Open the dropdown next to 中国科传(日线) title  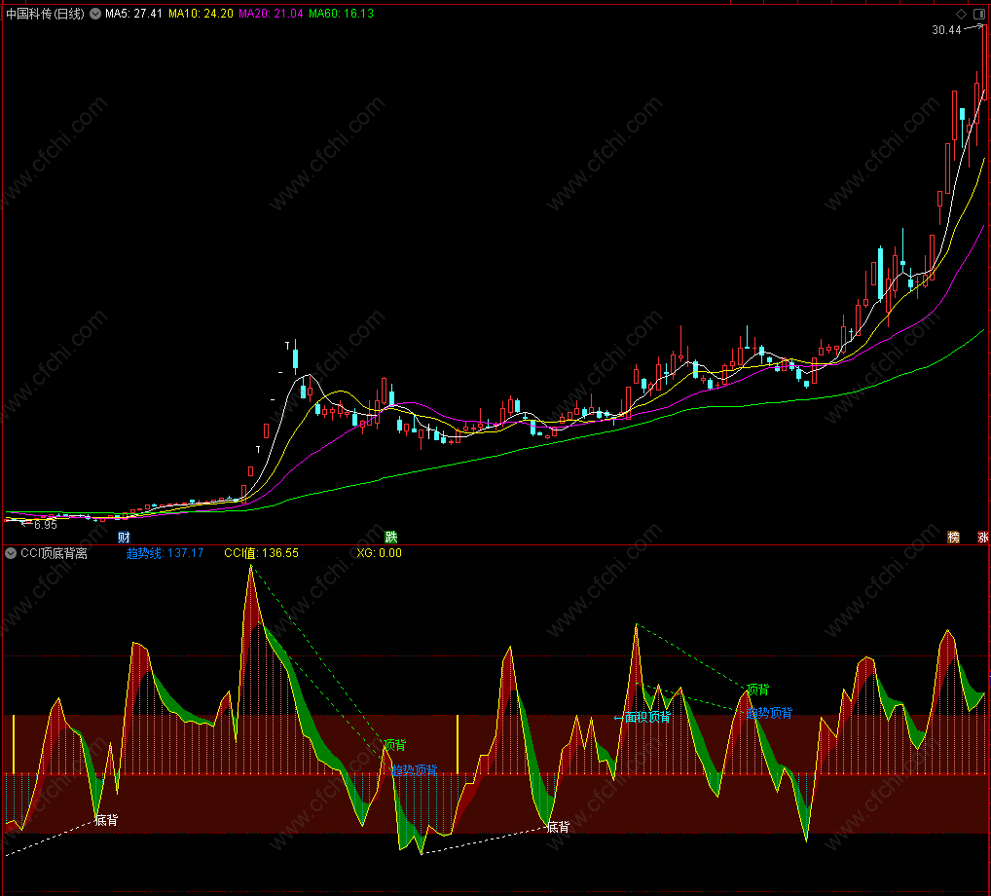pyautogui.click(x=95, y=14)
